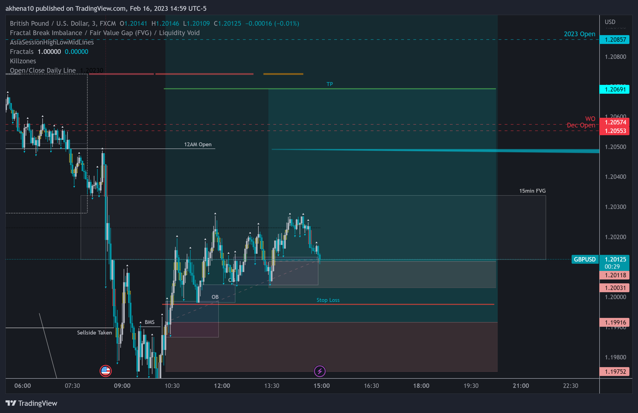This screenshot has width=638, height=413.
Task: Click the 15min FVG label
Action: click(x=532, y=191)
